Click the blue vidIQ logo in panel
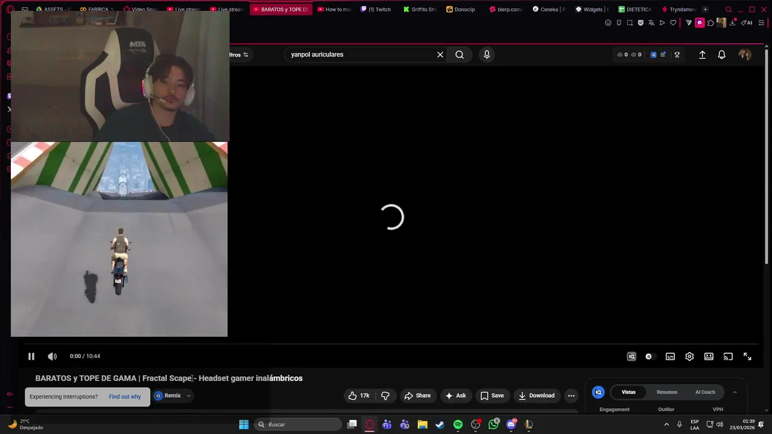Image resolution: width=772 pixels, height=434 pixels. 598,392
